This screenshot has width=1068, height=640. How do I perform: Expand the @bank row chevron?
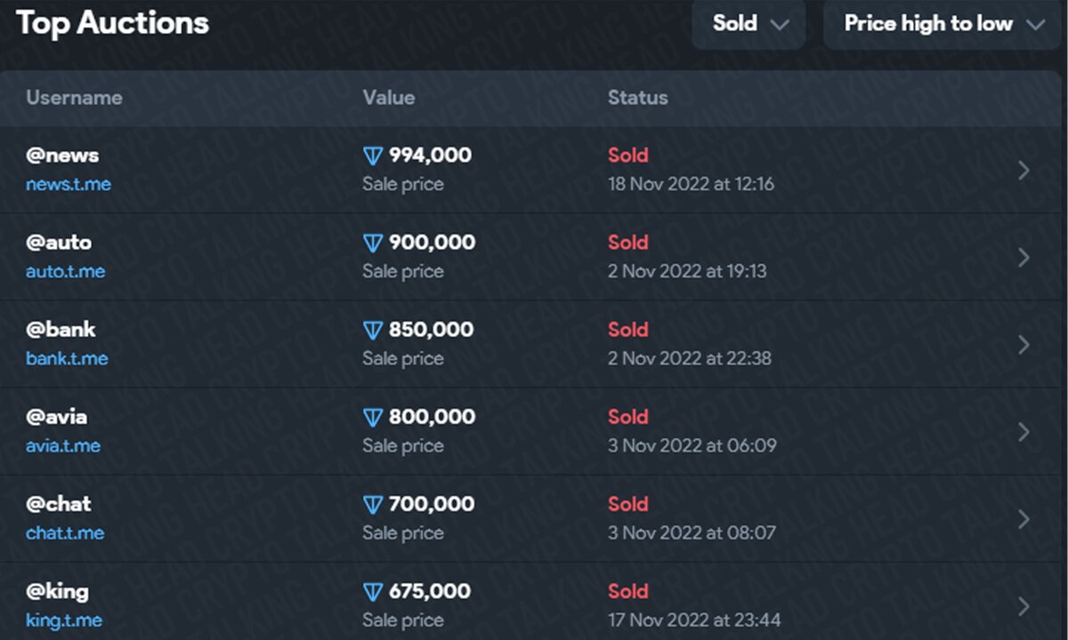pyautogui.click(x=1023, y=344)
